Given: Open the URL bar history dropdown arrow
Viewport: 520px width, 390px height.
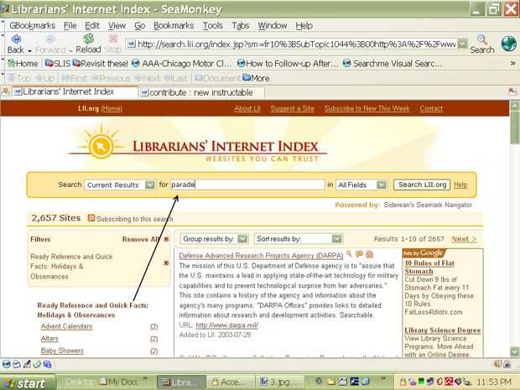Looking at the screenshot, I should click(x=462, y=44).
